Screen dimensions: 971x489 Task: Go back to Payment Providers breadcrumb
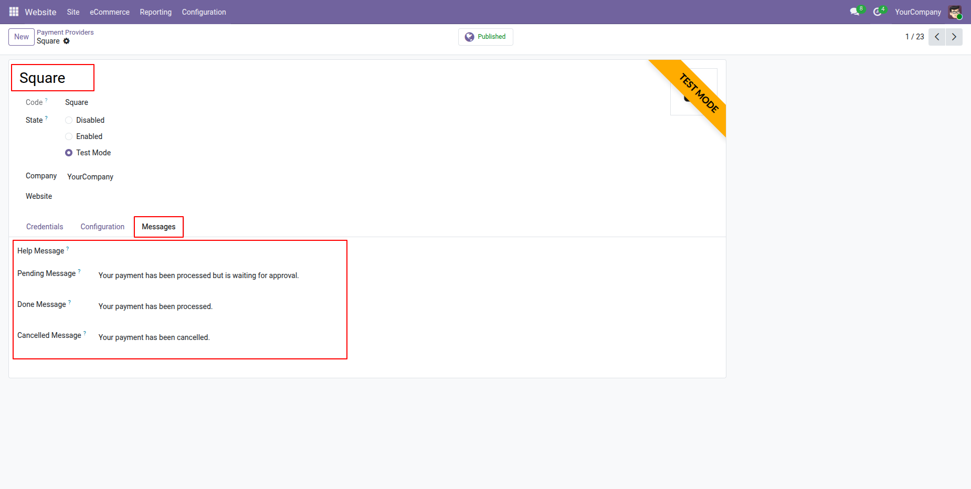pos(65,32)
